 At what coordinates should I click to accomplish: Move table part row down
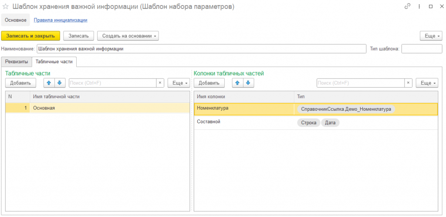pos(59,83)
